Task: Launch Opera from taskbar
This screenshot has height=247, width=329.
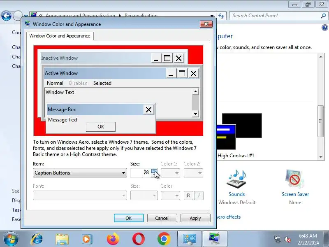Action: pos(139,239)
